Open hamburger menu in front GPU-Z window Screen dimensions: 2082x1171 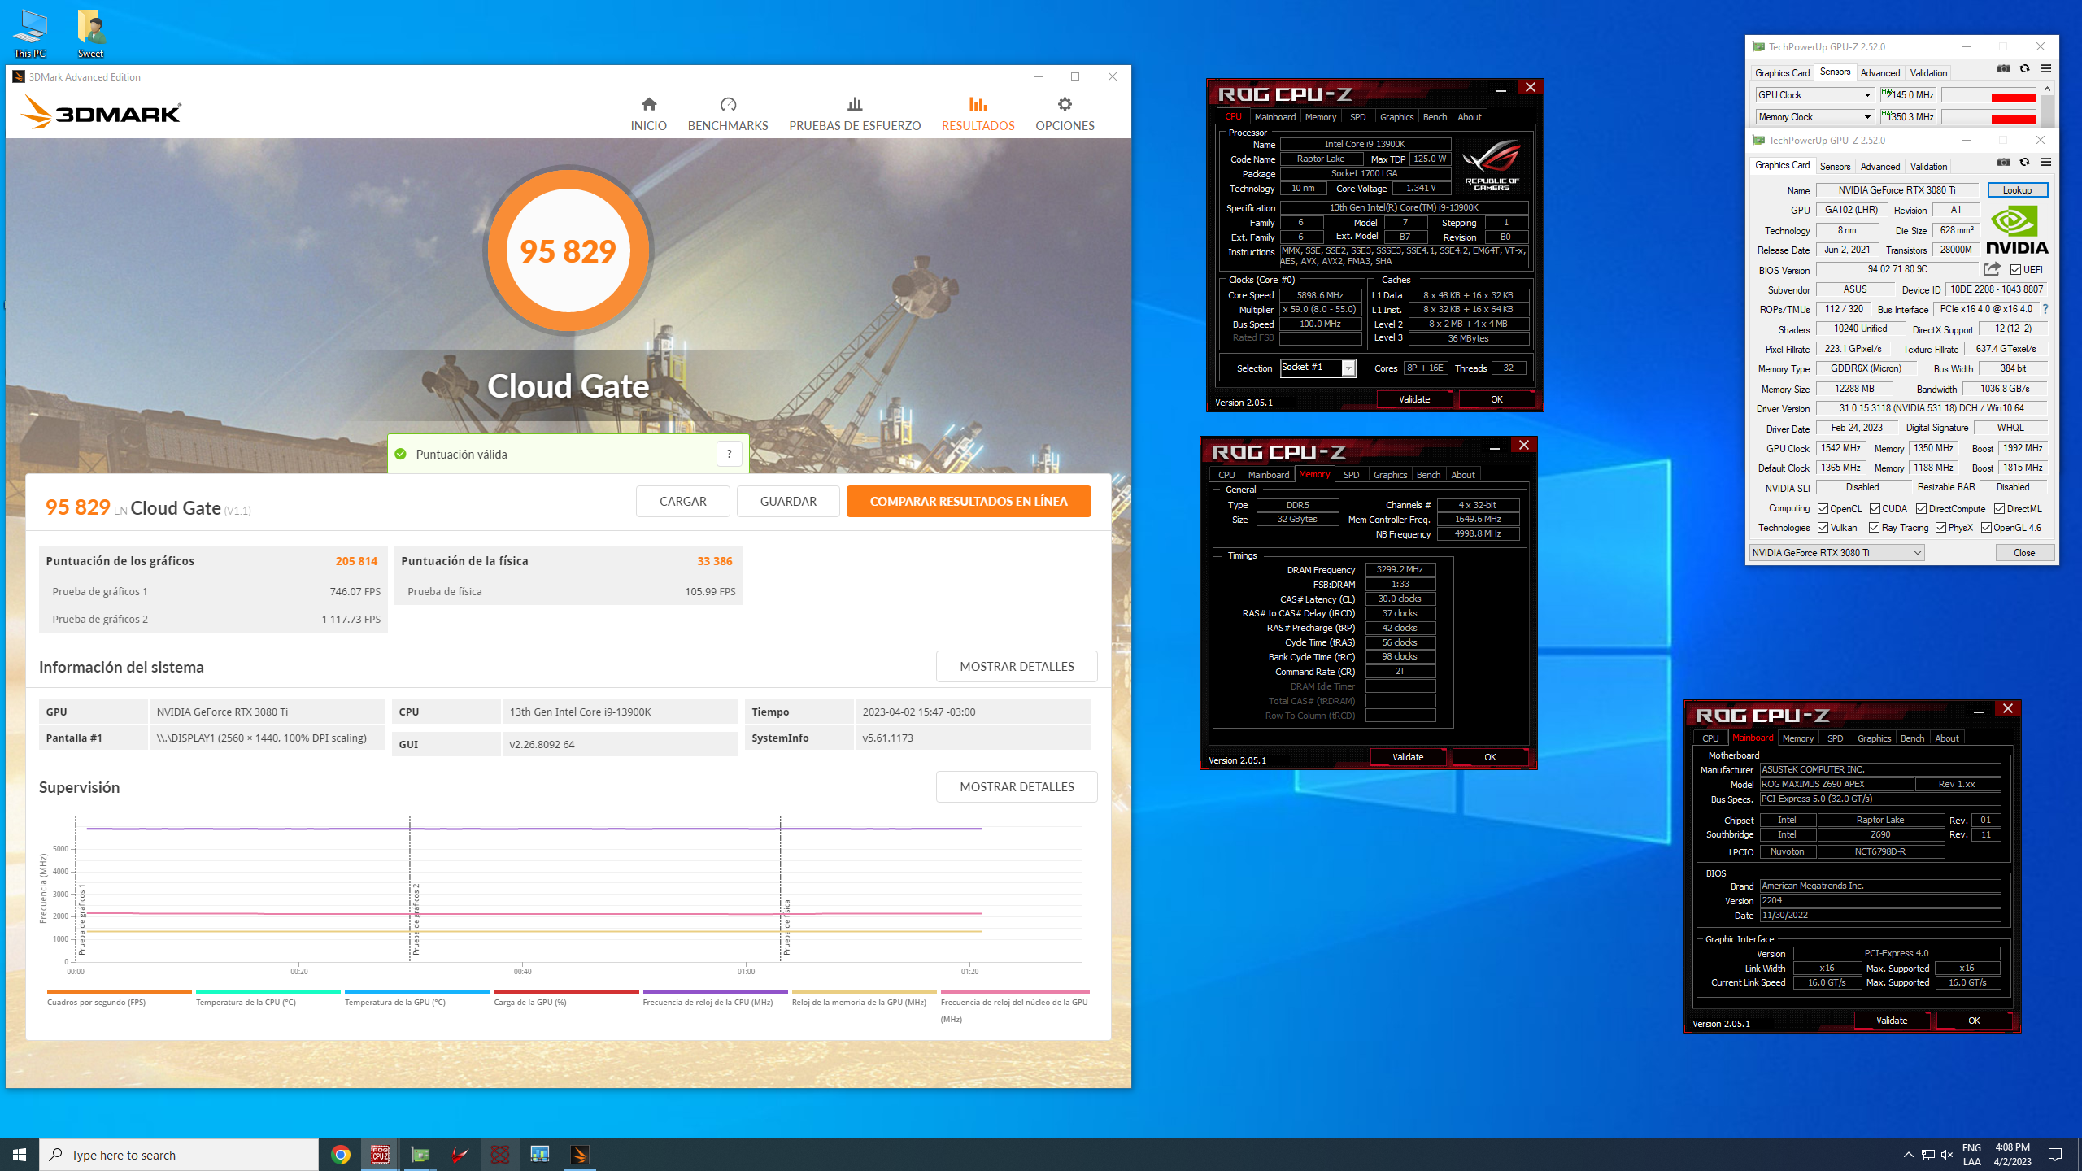tap(2045, 162)
